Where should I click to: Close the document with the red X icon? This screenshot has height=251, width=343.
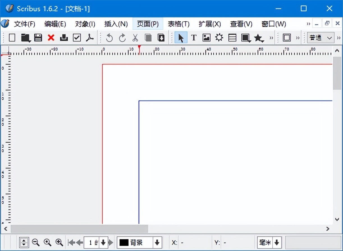[51, 38]
